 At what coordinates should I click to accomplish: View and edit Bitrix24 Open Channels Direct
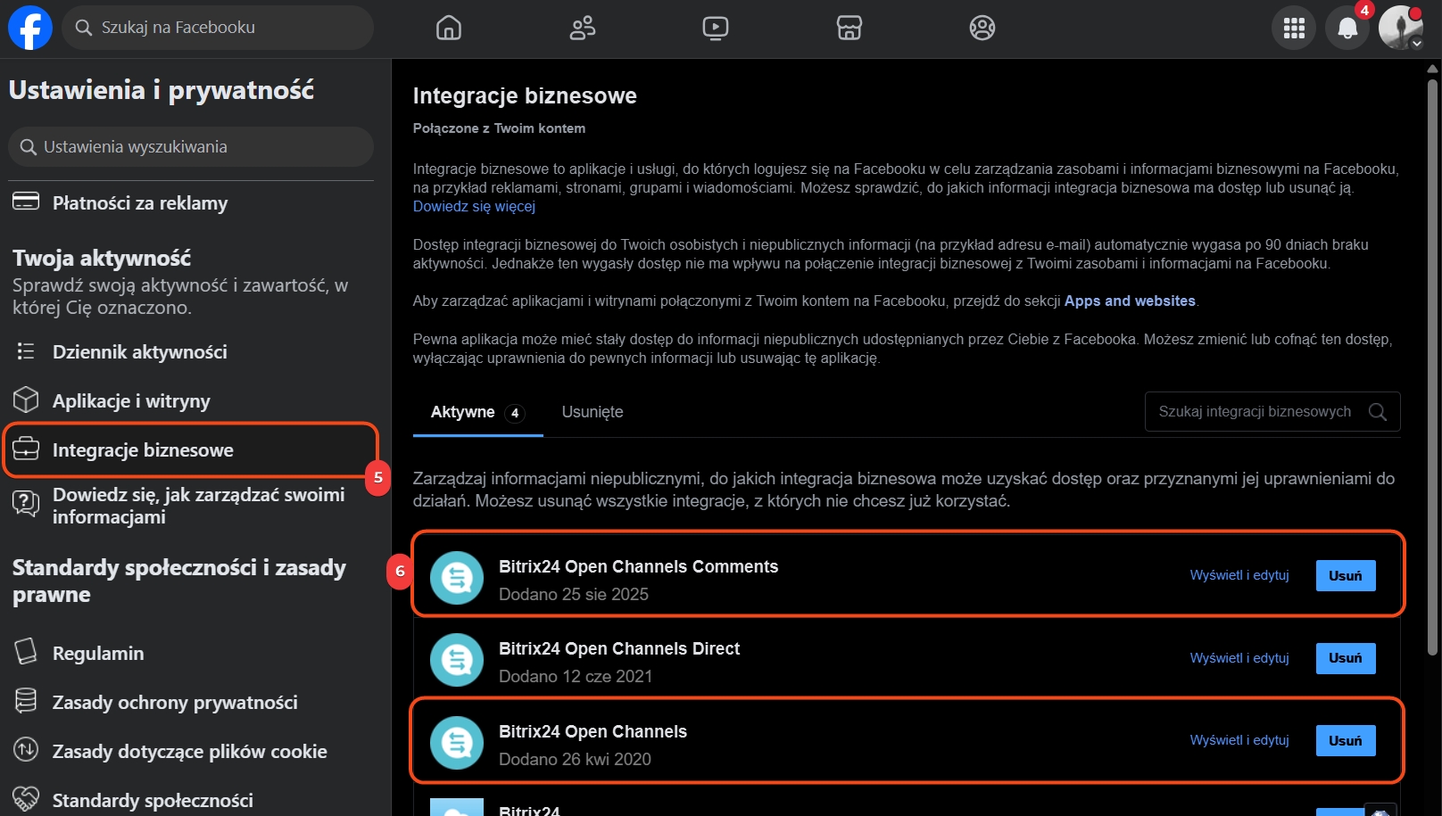1239,658
